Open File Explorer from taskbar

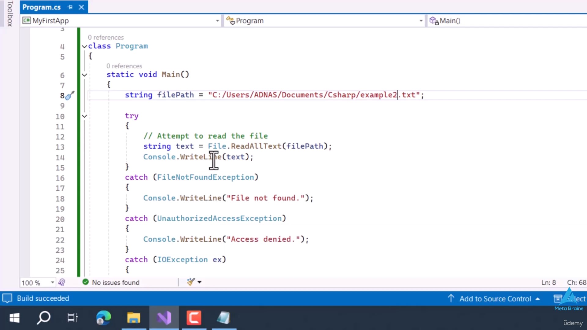[x=134, y=318]
